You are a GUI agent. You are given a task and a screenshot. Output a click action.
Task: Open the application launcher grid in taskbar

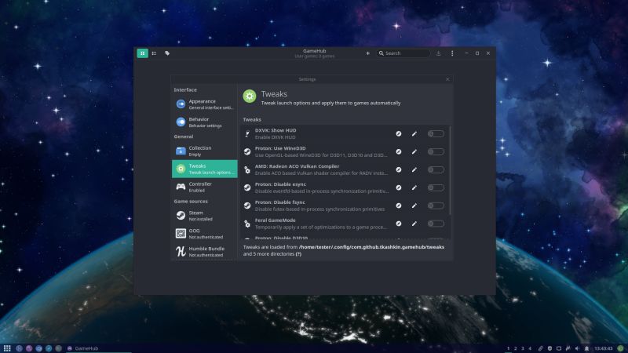7,348
